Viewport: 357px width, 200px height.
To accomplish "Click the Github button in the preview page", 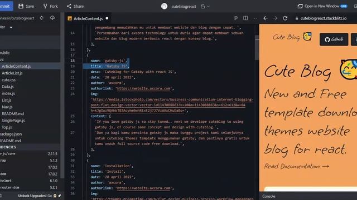I will [334, 39].
